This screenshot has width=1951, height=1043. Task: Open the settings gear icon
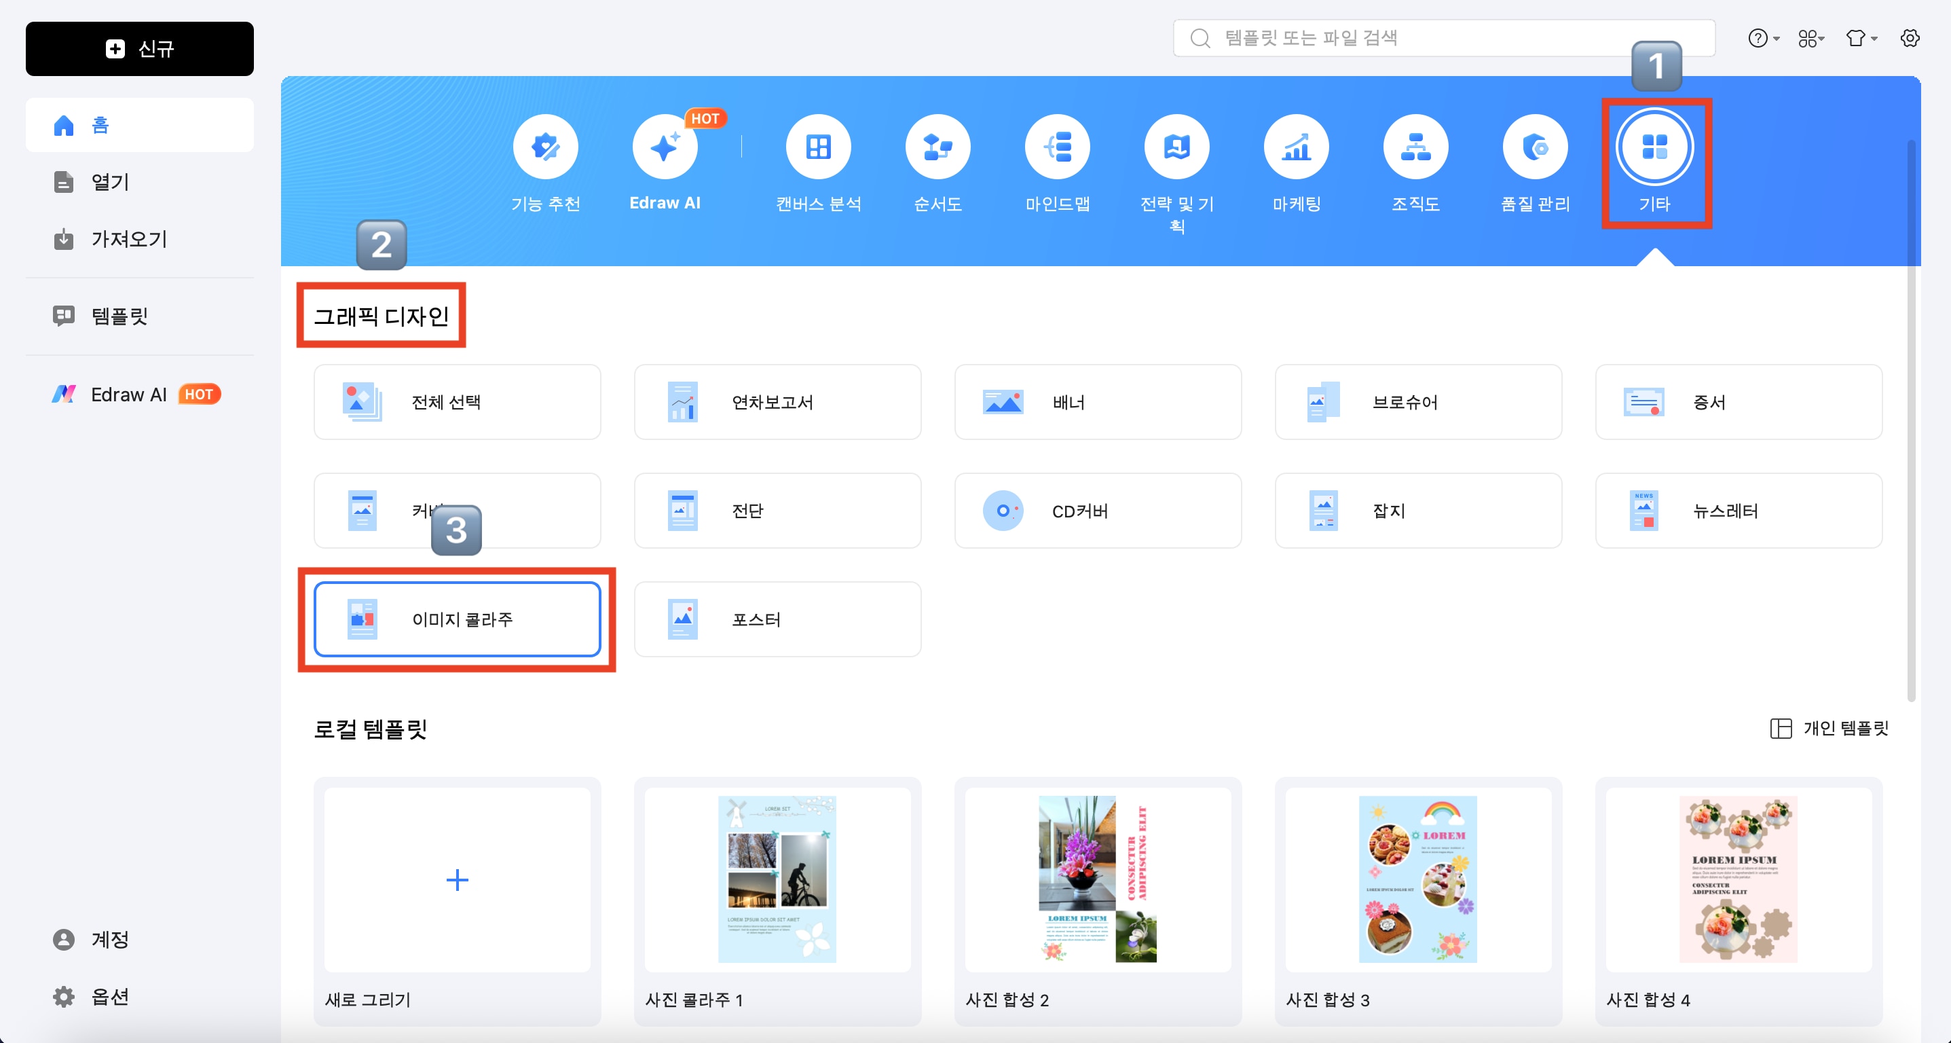(1910, 38)
